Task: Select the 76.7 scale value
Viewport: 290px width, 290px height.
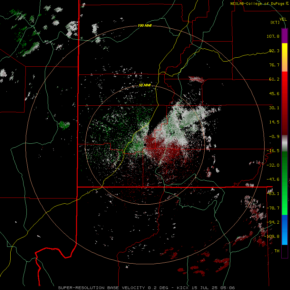Action: [274, 65]
